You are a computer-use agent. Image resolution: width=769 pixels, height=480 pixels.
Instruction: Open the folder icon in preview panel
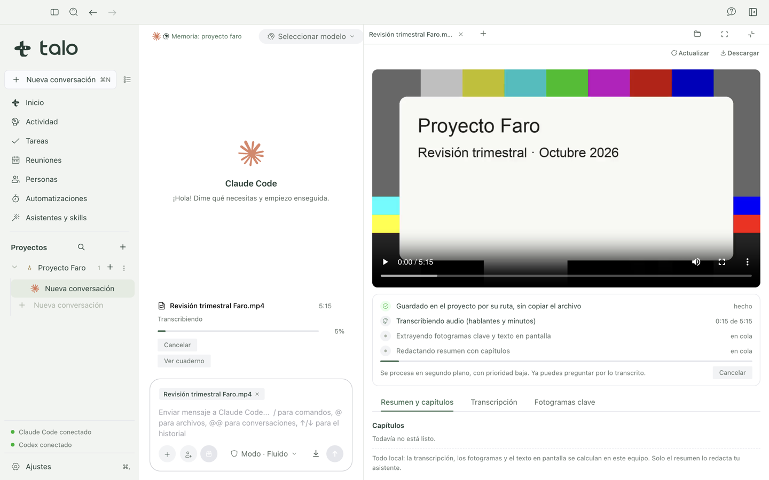(x=697, y=34)
